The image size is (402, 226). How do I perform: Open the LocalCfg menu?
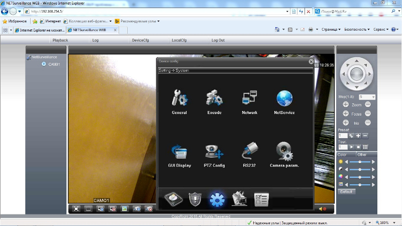(x=179, y=40)
